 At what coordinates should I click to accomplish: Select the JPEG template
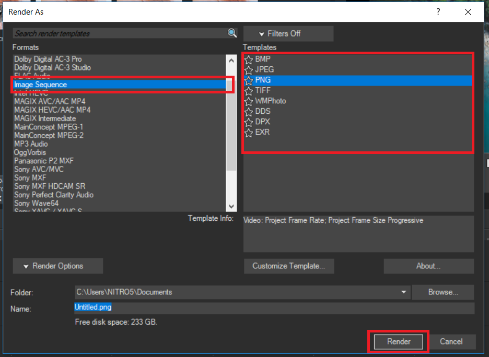358,70
